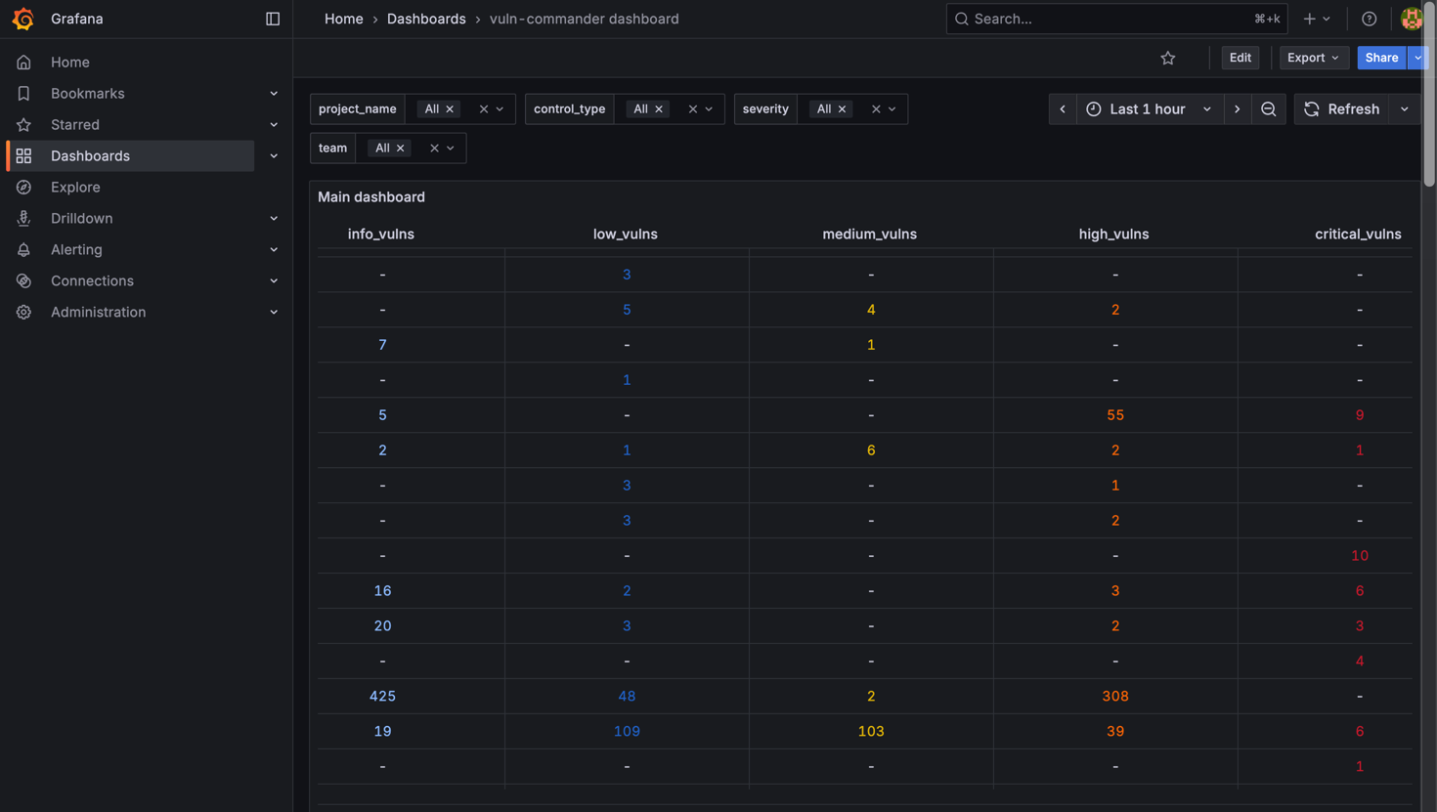This screenshot has height=812, width=1437.
Task: Move time range backward
Action: pos(1063,109)
